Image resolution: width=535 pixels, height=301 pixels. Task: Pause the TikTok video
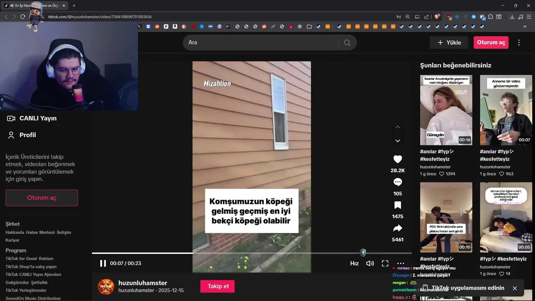[103, 263]
